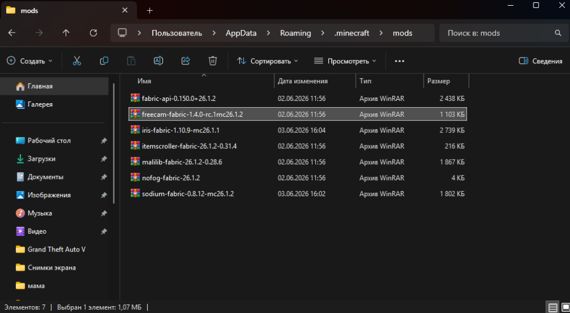The height and width of the screenshot is (313, 570).
Task: Select file fabric-api-0.150.0+26.1.2
Action: point(298,98)
